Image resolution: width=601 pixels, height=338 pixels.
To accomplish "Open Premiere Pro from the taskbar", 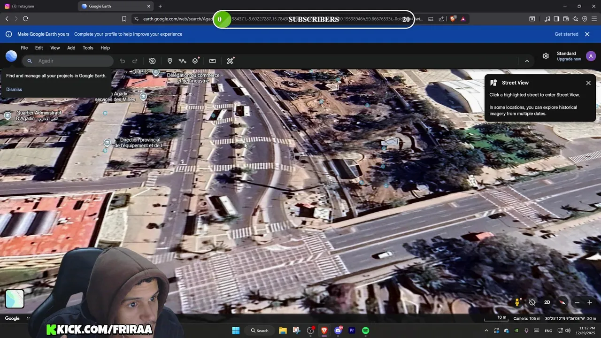I will [352, 330].
